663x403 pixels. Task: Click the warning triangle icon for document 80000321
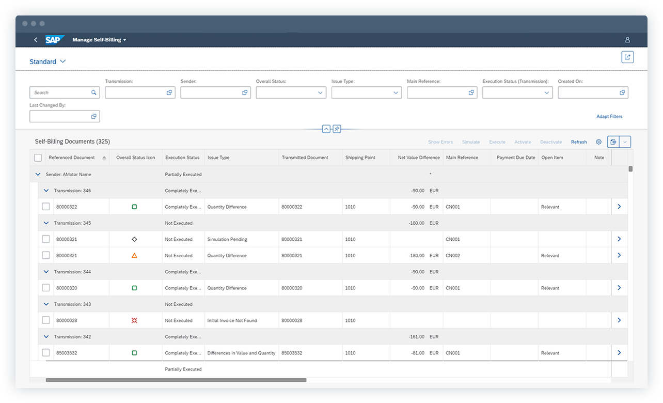[x=134, y=255]
